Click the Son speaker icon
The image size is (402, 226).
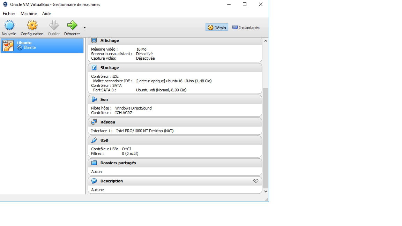tap(94, 99)
